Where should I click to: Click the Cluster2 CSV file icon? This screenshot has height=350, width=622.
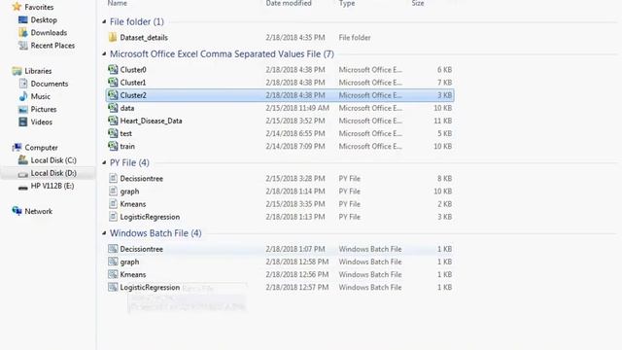(113, 95)
